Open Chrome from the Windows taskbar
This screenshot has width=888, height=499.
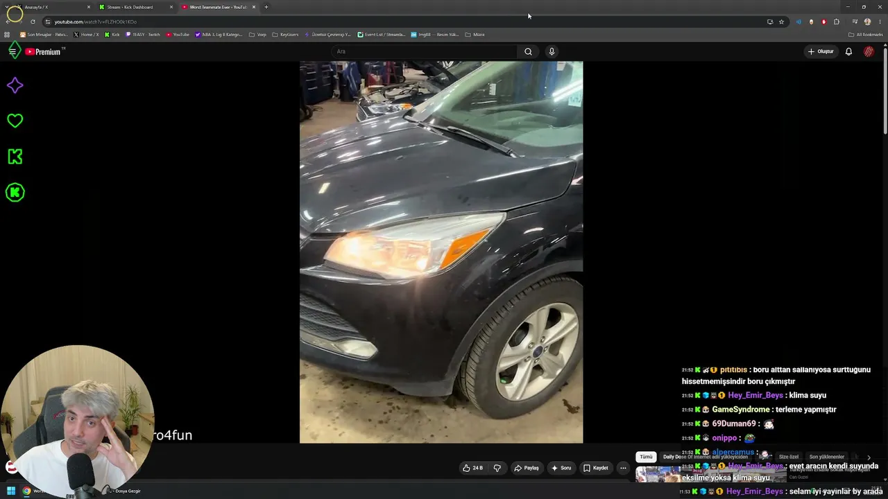(x=26, y=491)
